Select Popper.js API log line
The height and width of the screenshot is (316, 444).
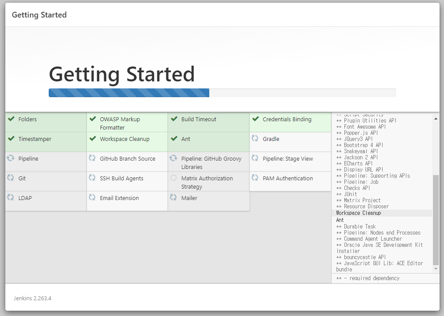tap(357, 133)
